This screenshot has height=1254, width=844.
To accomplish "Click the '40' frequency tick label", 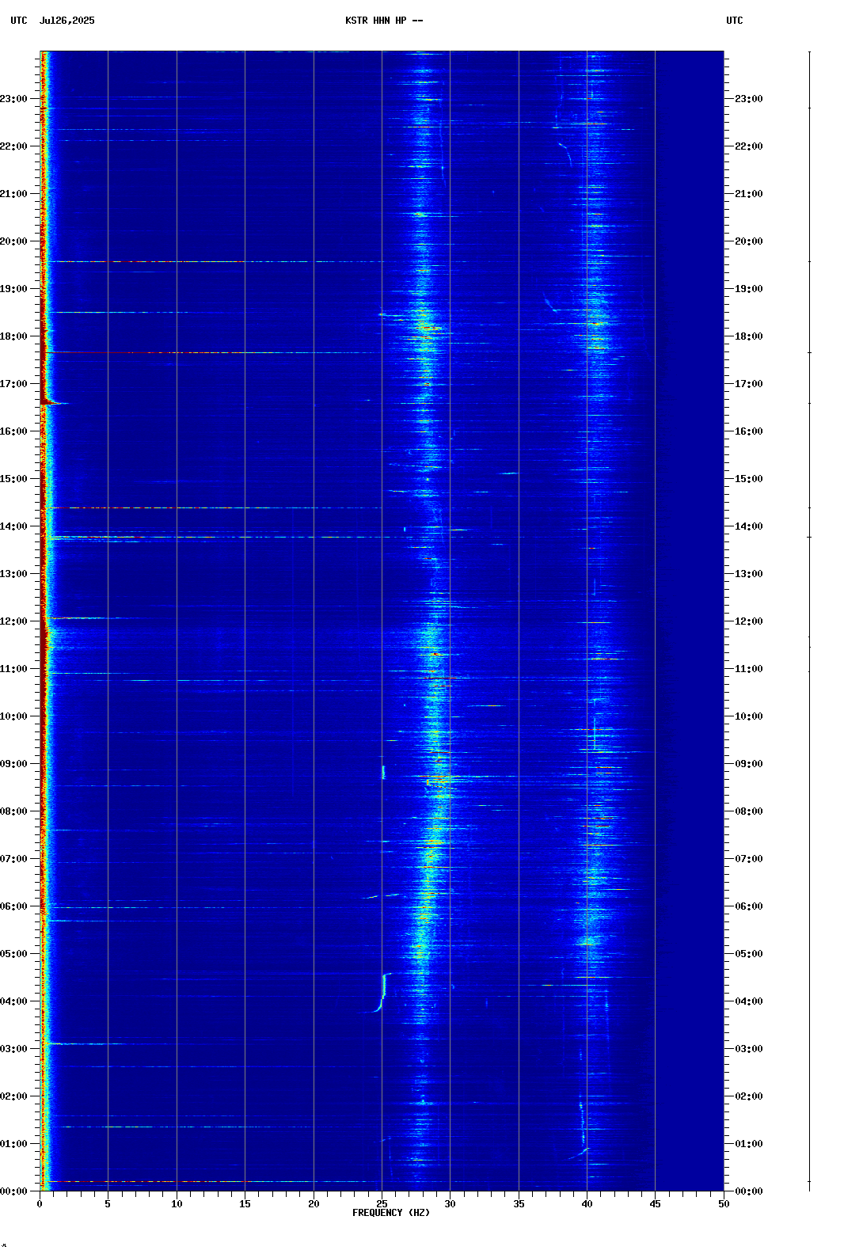I will point(587,1204).
